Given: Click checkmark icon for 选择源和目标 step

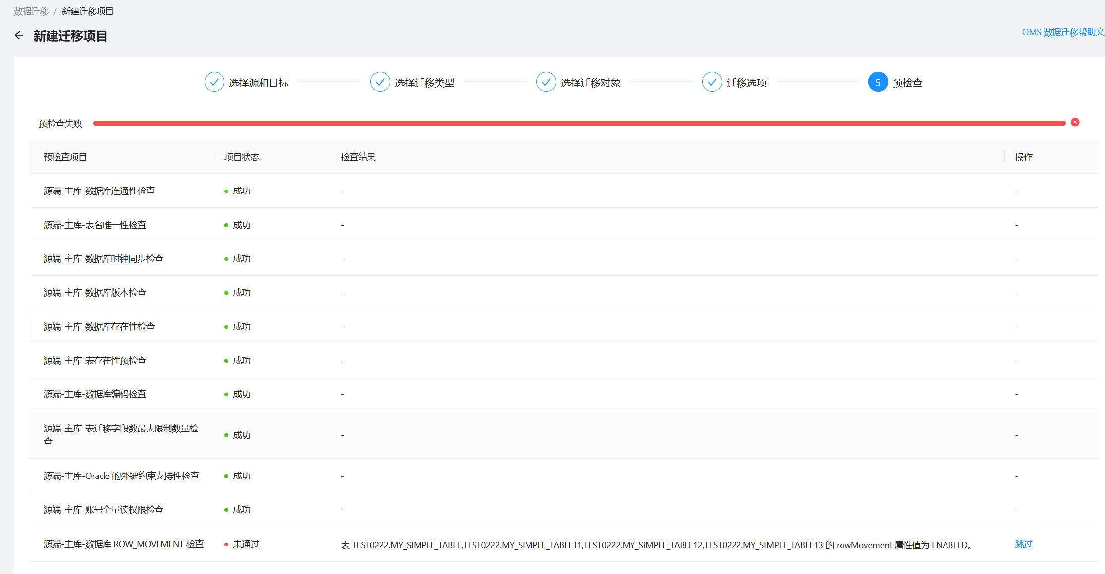Looking at the screenshot, I should (x=214, y=82).
